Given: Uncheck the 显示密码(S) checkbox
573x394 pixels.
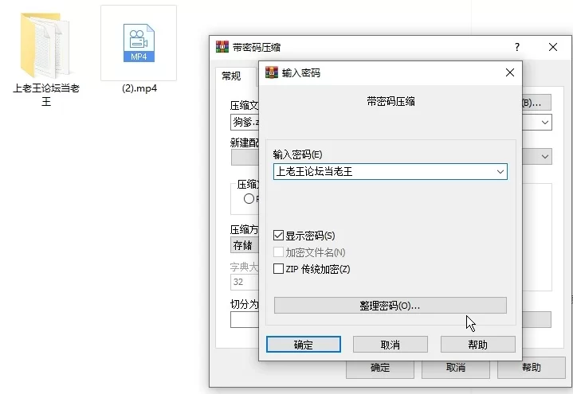Looking at the screenshot, I should click(x=278, y=236).
